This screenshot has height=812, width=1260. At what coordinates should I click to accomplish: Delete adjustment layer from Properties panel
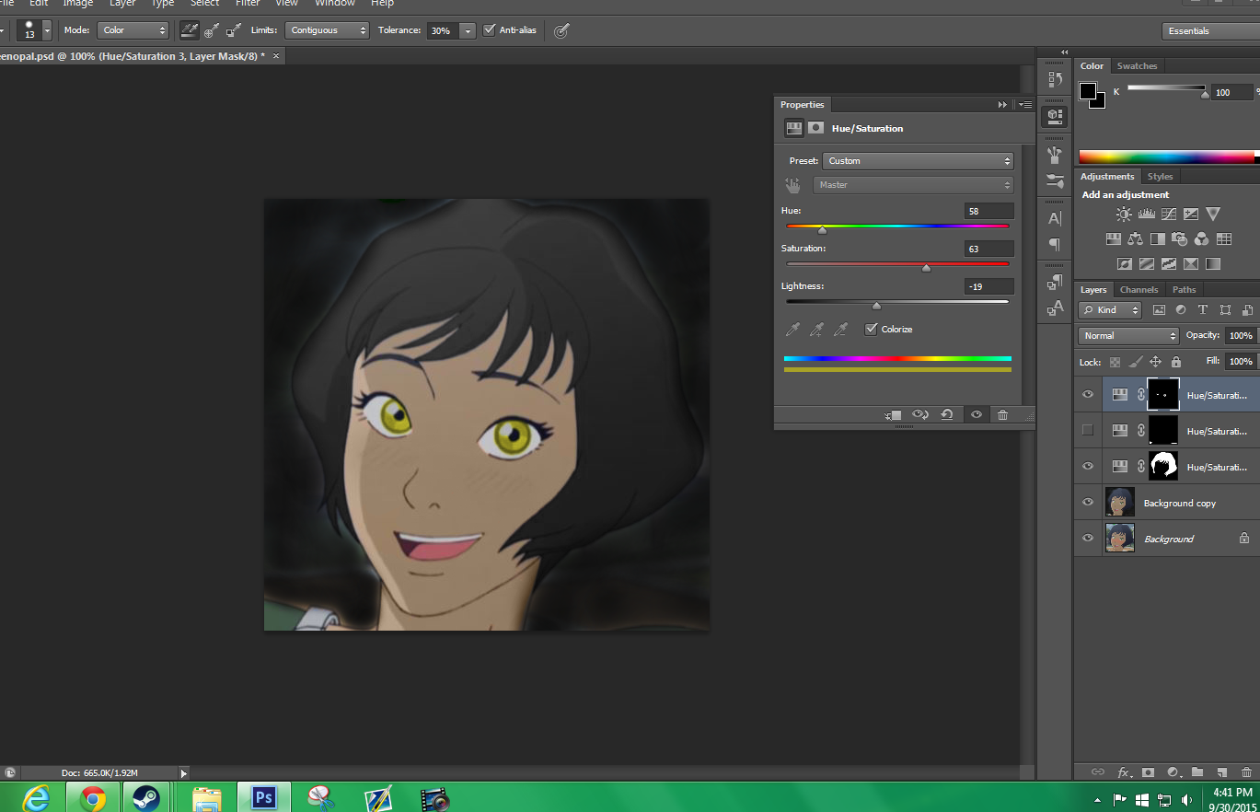[1002, 415]
